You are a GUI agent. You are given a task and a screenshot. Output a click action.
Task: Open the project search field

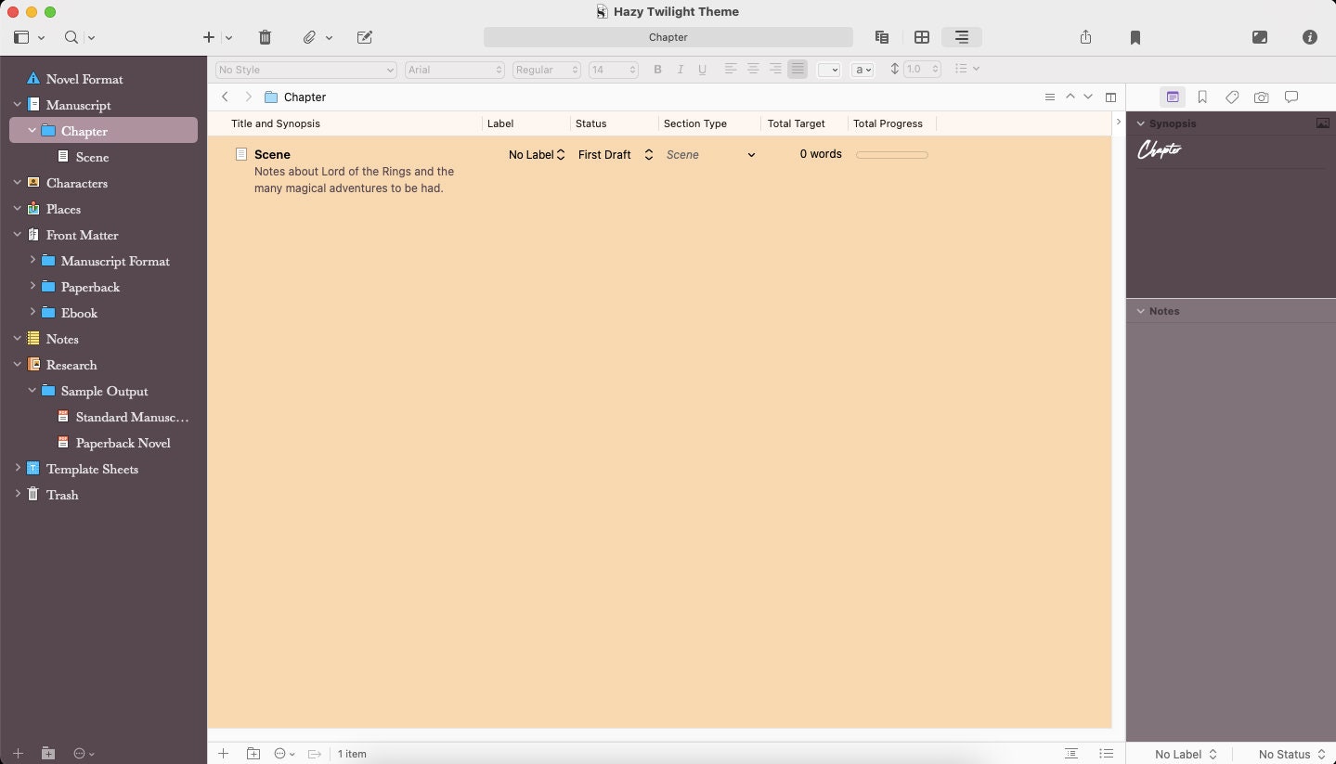click(x=71, y=37)
